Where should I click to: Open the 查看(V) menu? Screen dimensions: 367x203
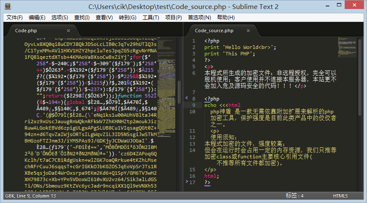(104, 18)
